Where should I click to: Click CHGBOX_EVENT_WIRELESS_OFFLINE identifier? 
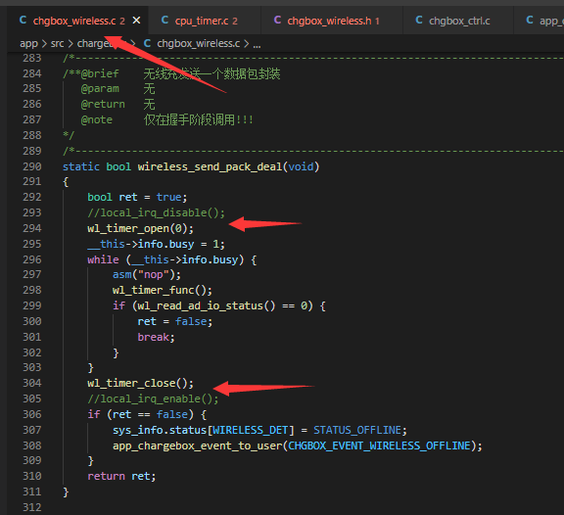coord(380,445)
